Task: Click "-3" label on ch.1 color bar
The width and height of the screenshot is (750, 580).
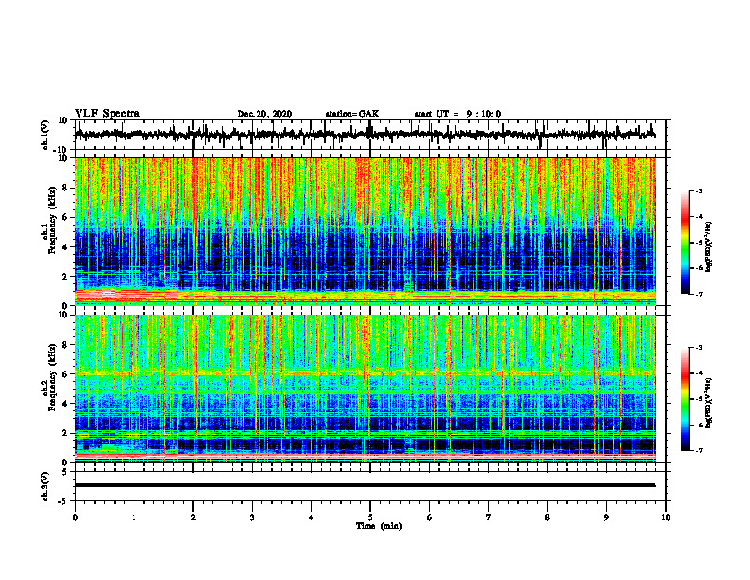Action: [x=699, y=190]
